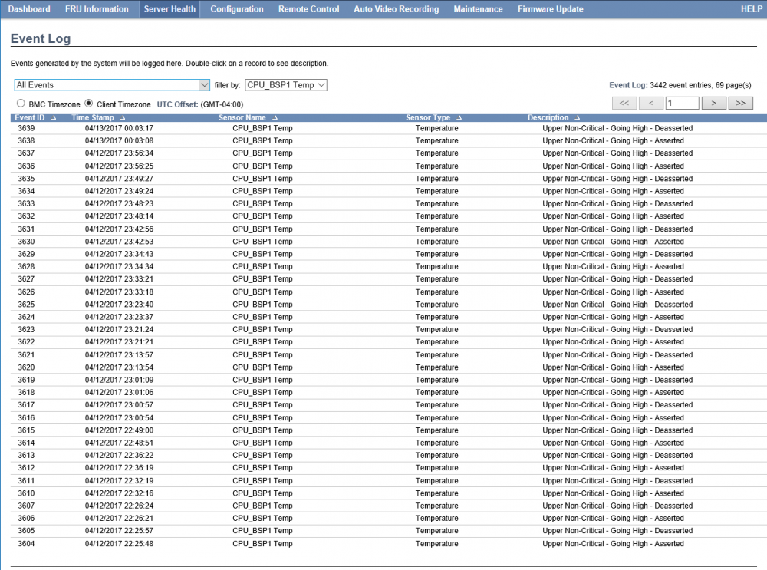Viewport: 767px width, 570px height.
Task: Go to the previous page of events
Action: [x=650, y=104]
